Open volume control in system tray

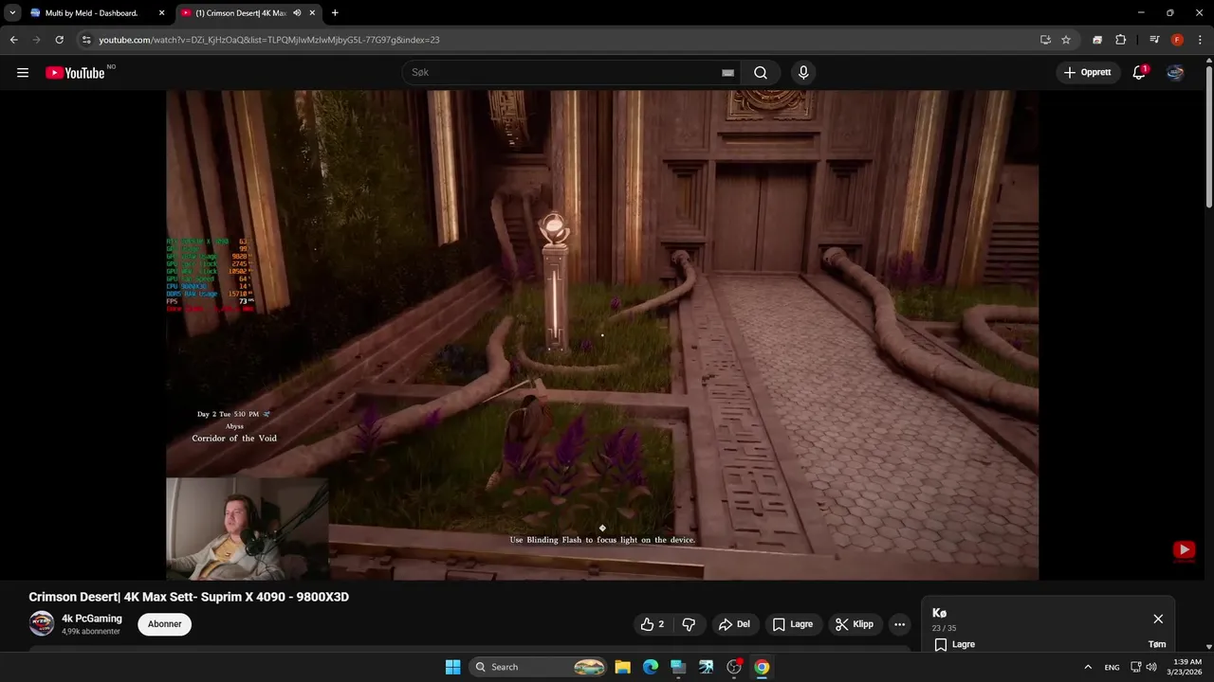tap(1151, 667)
